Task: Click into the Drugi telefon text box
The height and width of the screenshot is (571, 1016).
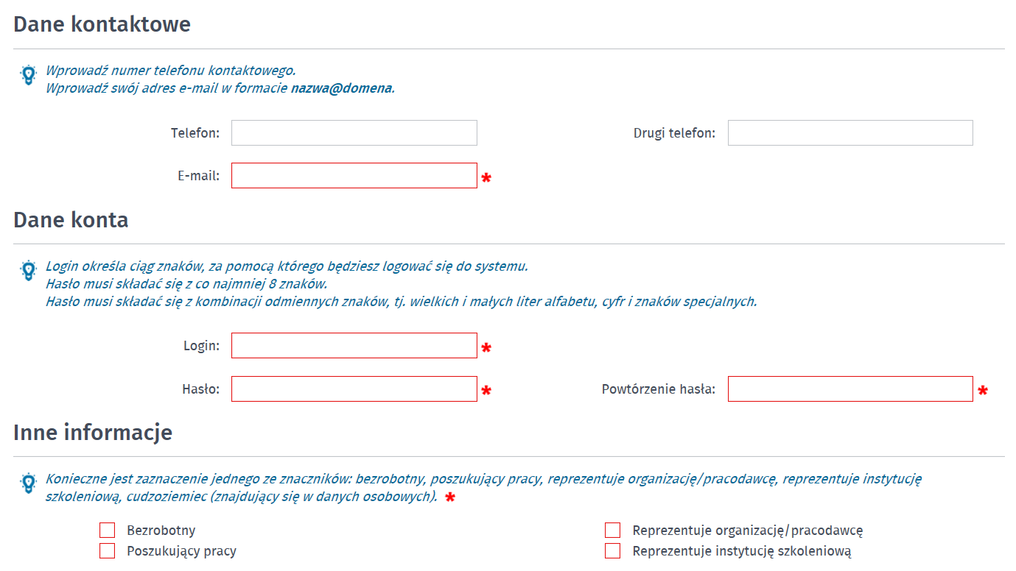Action: (x=850, y=133)
